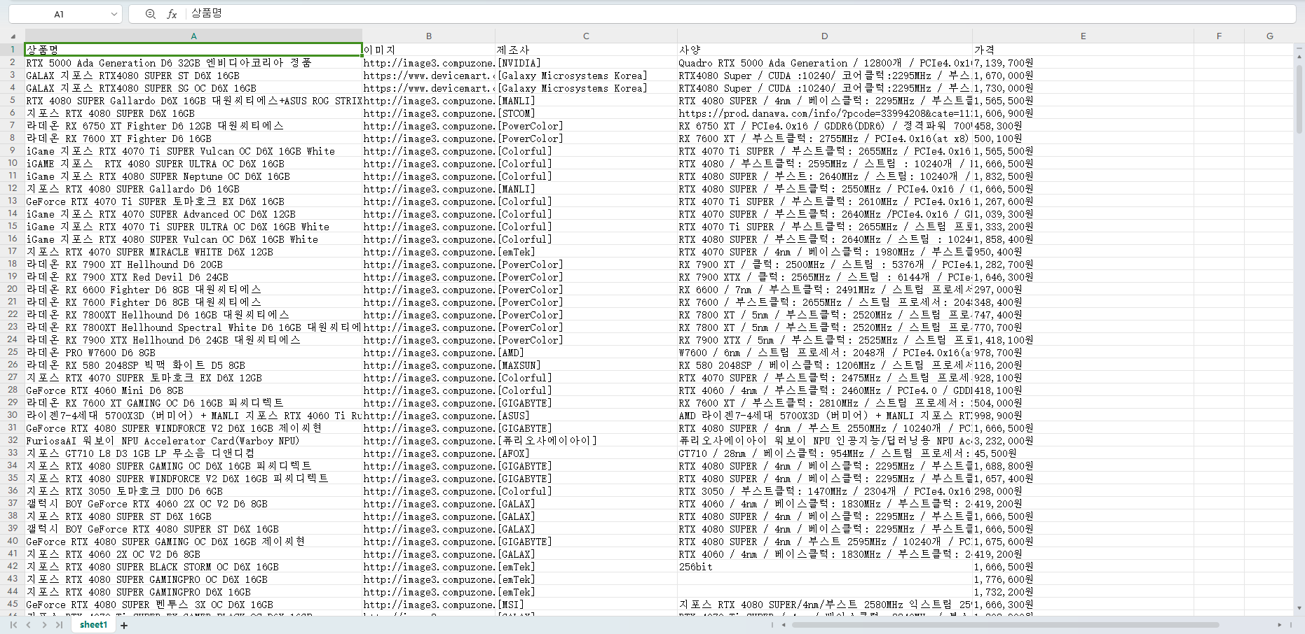Select cell 라데온 PRO W7600 D6 8GB

193,352
